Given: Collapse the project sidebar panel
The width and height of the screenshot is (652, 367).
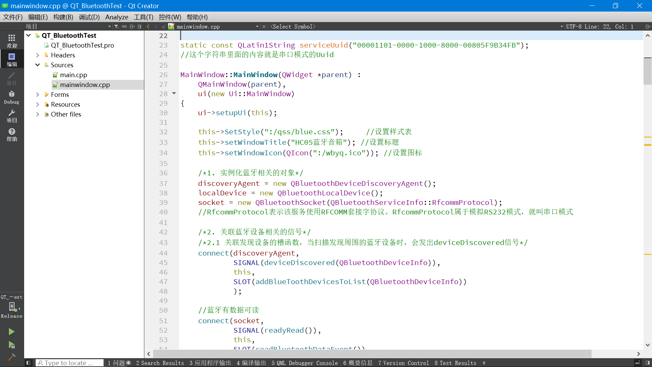Looking at the screenshot, I should [139, 26].
